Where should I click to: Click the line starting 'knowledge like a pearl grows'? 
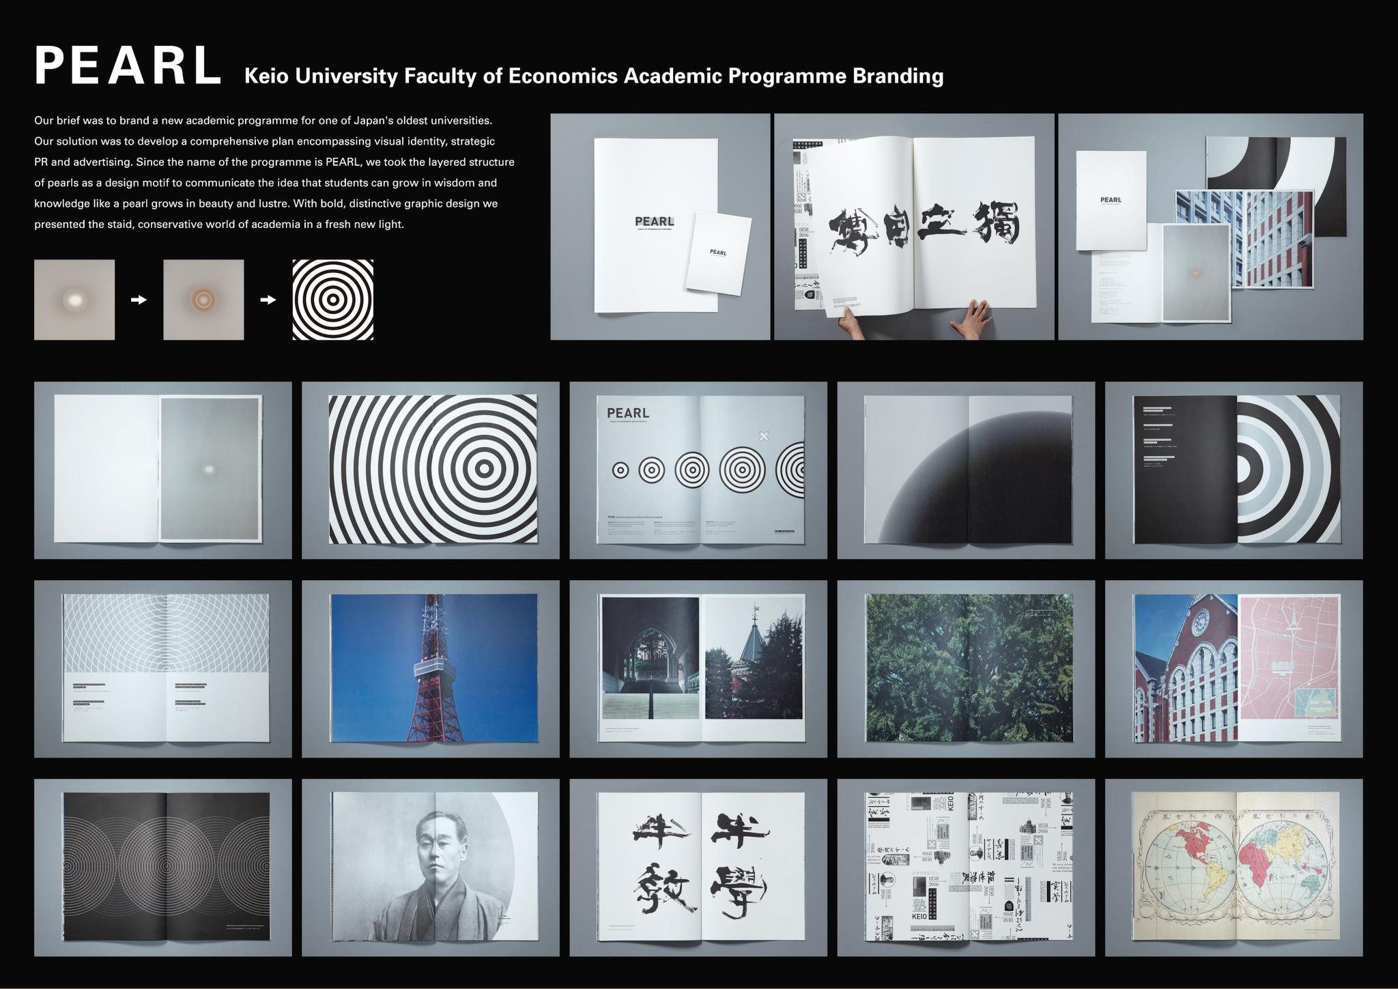pyautogui.click(x=266, y=203)
